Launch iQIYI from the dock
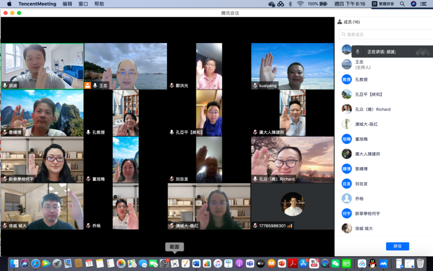Viewport: 433px width, 271px height. 346,263
